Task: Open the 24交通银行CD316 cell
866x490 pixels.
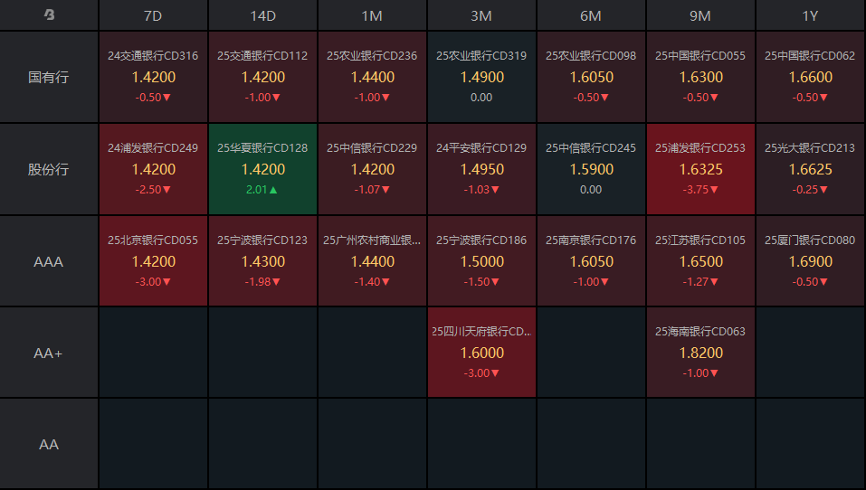Action: (153, 77)
